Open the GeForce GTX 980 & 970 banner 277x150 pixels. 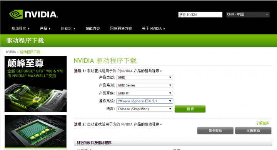(36, 84)
